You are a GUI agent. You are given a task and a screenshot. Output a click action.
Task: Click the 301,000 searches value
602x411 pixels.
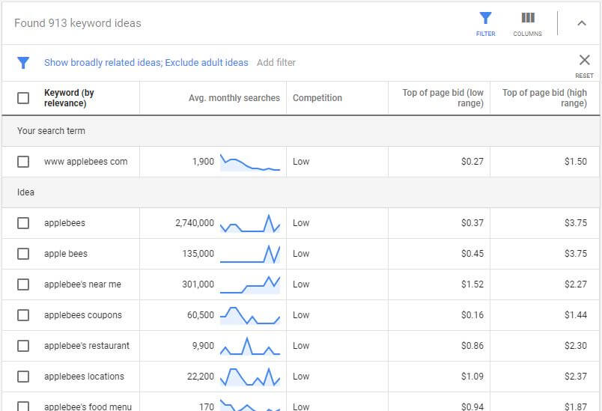point(198,284)
